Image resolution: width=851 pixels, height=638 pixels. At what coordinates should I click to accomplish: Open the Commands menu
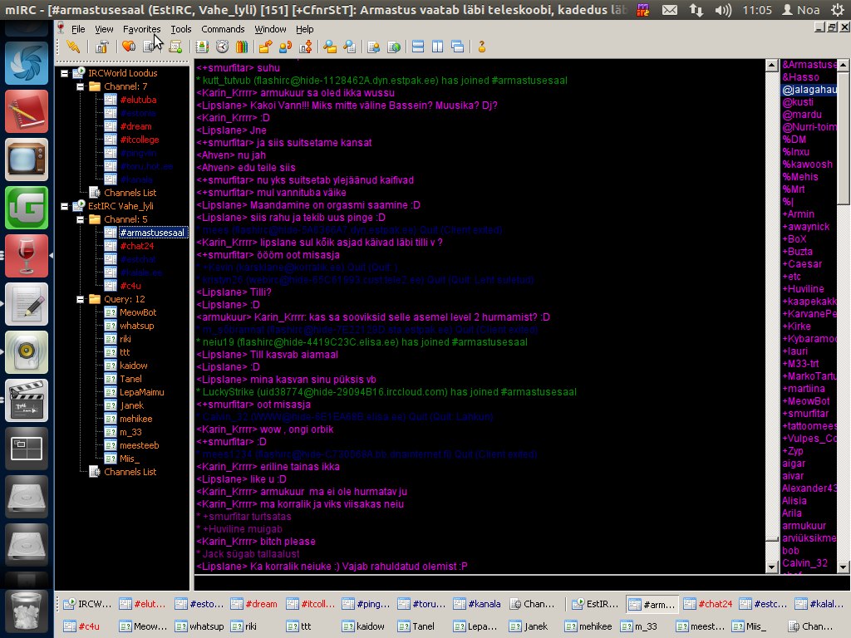[223, 29]
